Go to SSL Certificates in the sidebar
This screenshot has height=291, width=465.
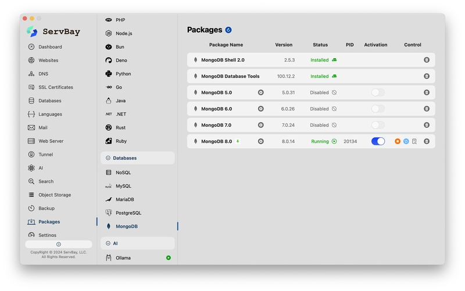[x=55, y=87]
